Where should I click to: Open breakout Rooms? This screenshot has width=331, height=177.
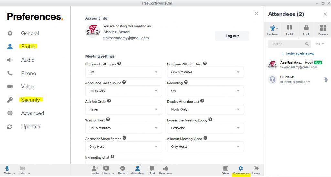coord(323,30)
